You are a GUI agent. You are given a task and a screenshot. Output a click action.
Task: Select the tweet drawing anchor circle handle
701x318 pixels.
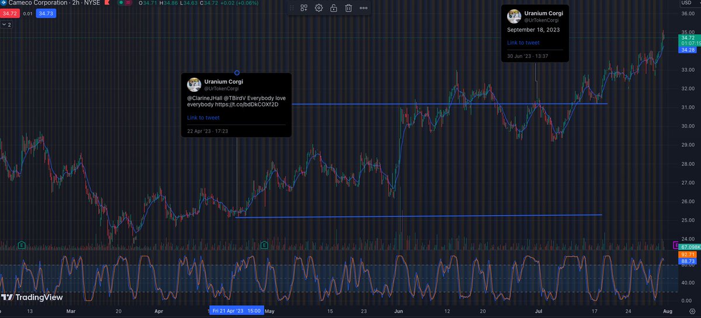point(237,72)
